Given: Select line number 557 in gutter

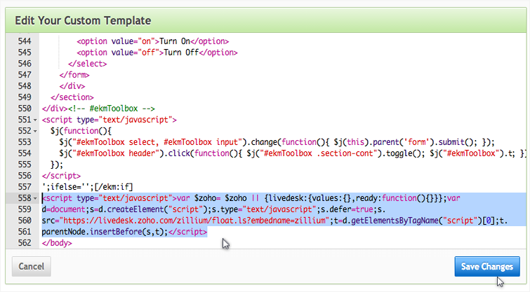Looking at the screenshot, I should pos(25,187).
